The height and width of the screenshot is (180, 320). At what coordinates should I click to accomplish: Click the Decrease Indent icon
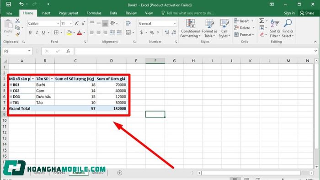(x=112, y=32)
